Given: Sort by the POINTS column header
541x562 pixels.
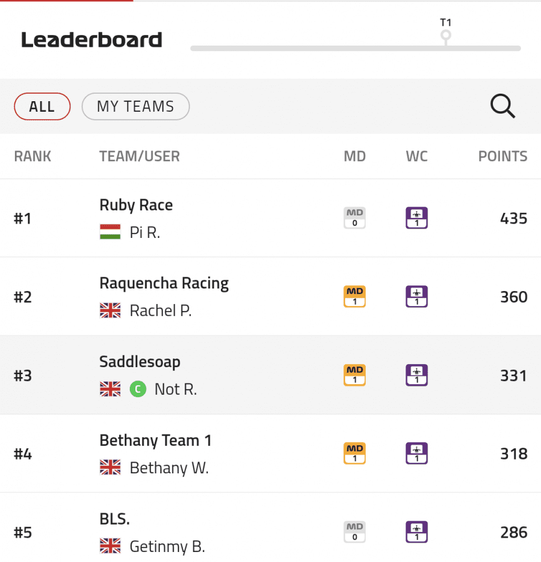Looking at the screenshot, I should (503, 156).
